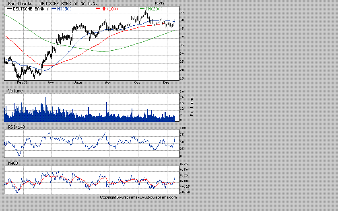Click 'MM(50)' legend label
338x211 pixels.
[64, 9]
